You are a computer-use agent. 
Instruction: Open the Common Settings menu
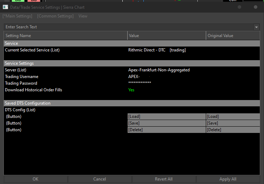[x=55, y=16]
